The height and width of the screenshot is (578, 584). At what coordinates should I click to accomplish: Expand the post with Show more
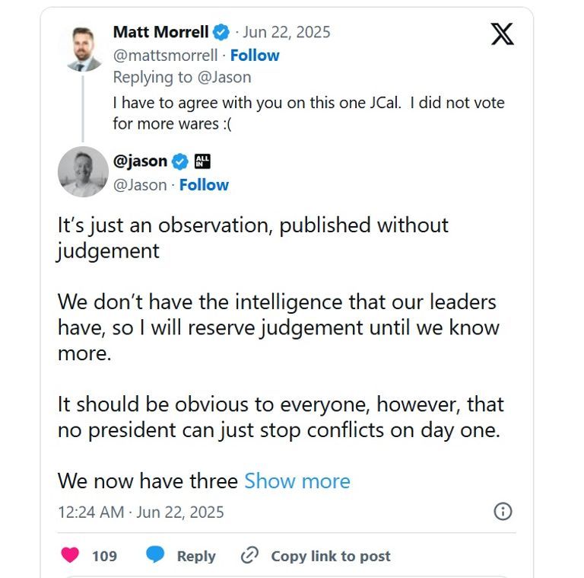coord(297,481)
